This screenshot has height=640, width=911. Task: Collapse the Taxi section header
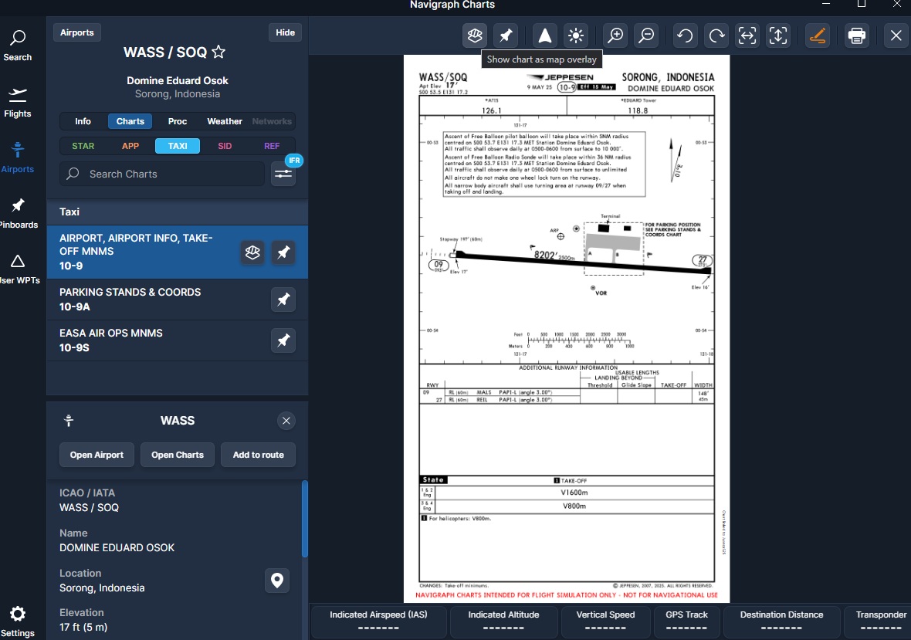pyautogui.click(x=178, y=212)
